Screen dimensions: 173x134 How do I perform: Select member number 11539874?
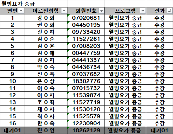[x=86, y=95]
